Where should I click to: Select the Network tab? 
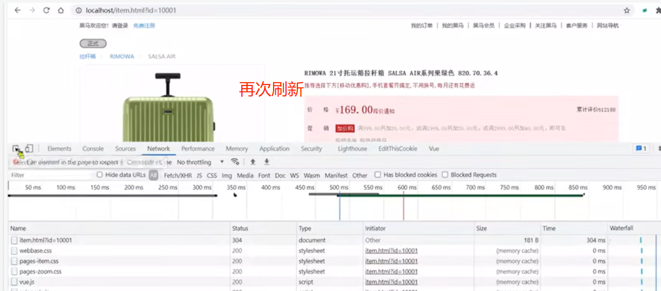tap(159, 149)
